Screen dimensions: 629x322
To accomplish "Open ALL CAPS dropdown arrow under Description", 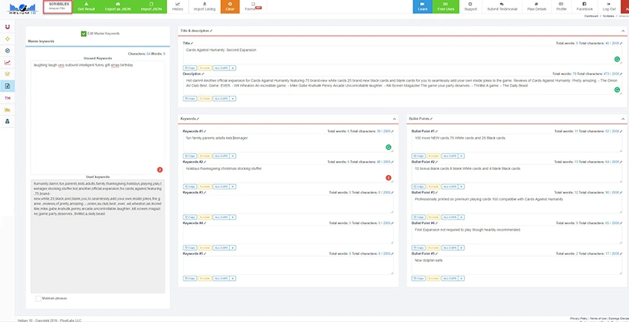I will 233,98.
